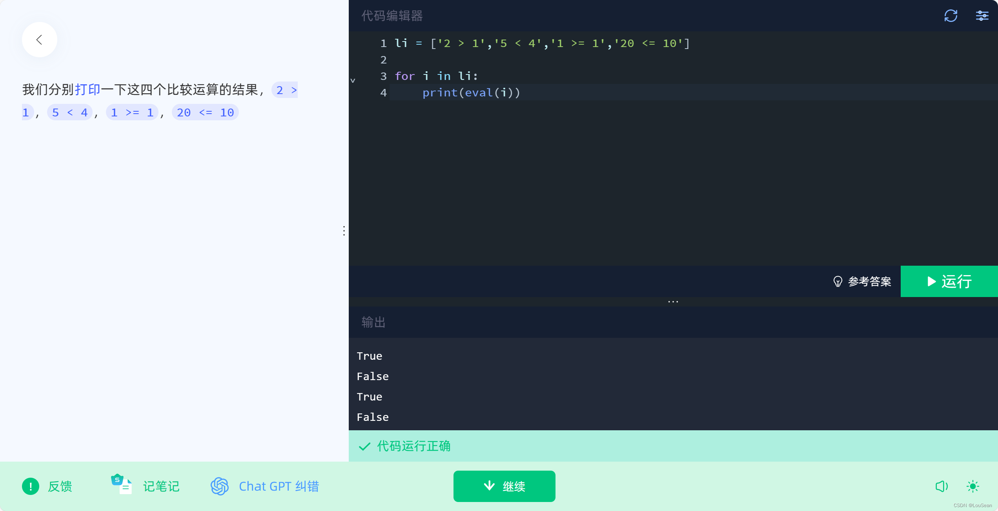The image size is (998, 511).
Task: Collapse the for loop with the chevron
Action: click(x=353, y=80)
